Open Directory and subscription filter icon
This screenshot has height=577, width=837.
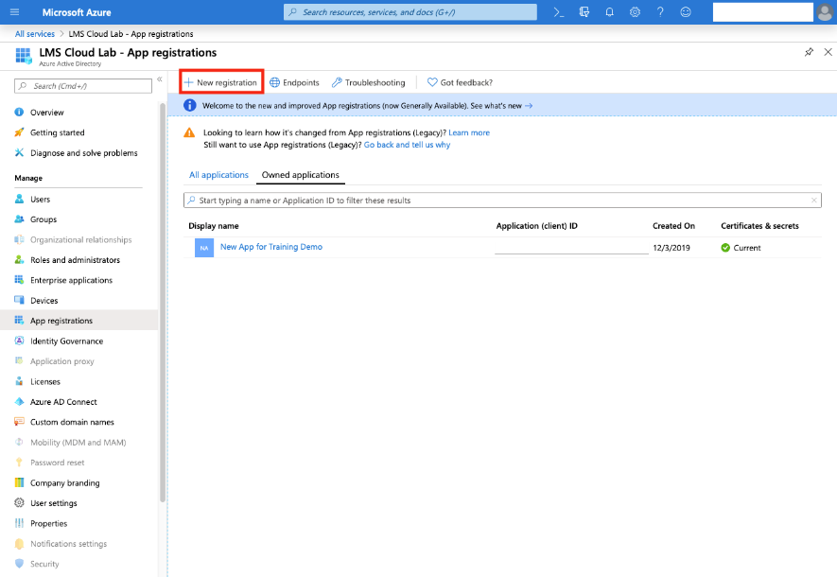[x=584, y=11]
